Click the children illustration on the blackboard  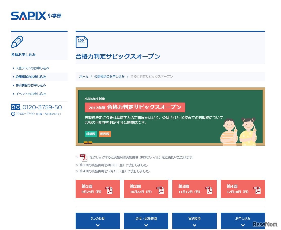point(238,132)
